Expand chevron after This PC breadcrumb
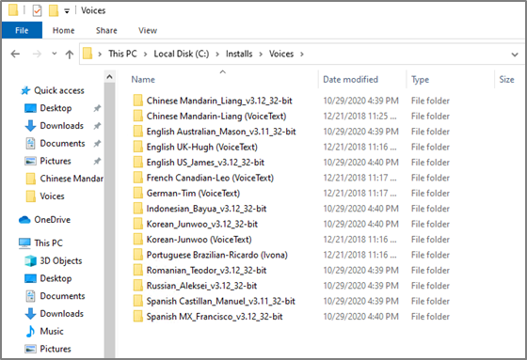The image size is (527, 360). [146, 55]
